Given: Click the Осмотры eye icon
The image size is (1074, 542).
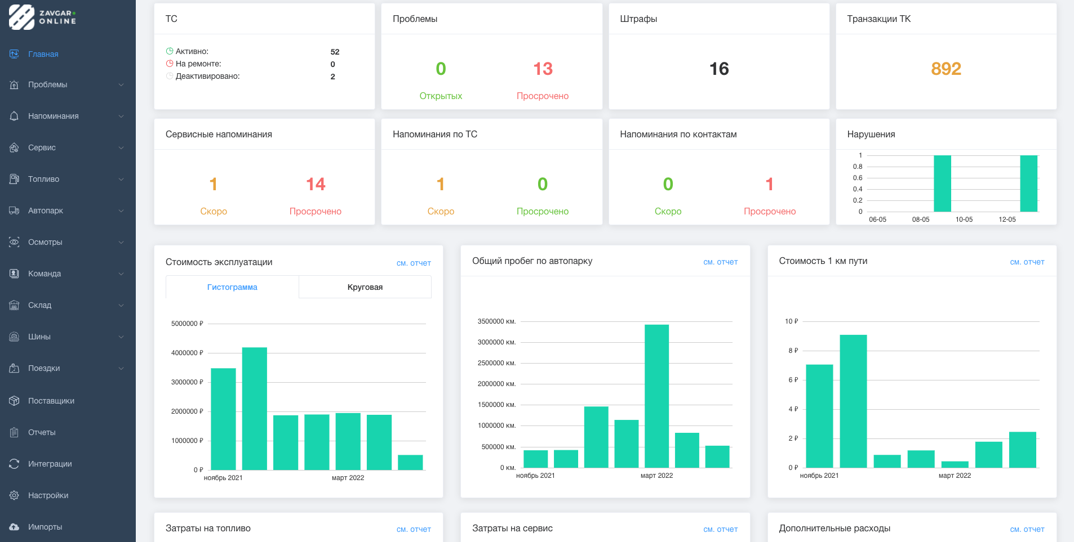Looking at the screenshot, I should (x=14, y=242).
